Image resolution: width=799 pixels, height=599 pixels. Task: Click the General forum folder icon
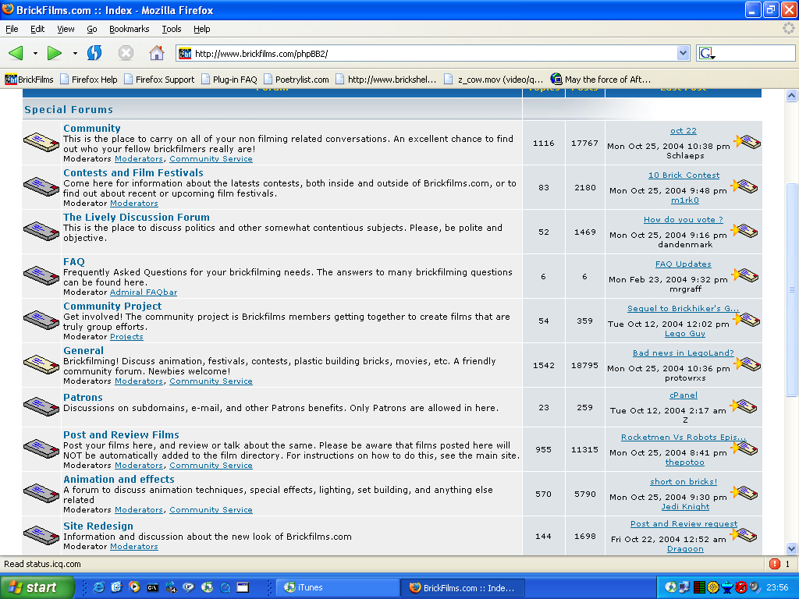(x=41, y=363)
